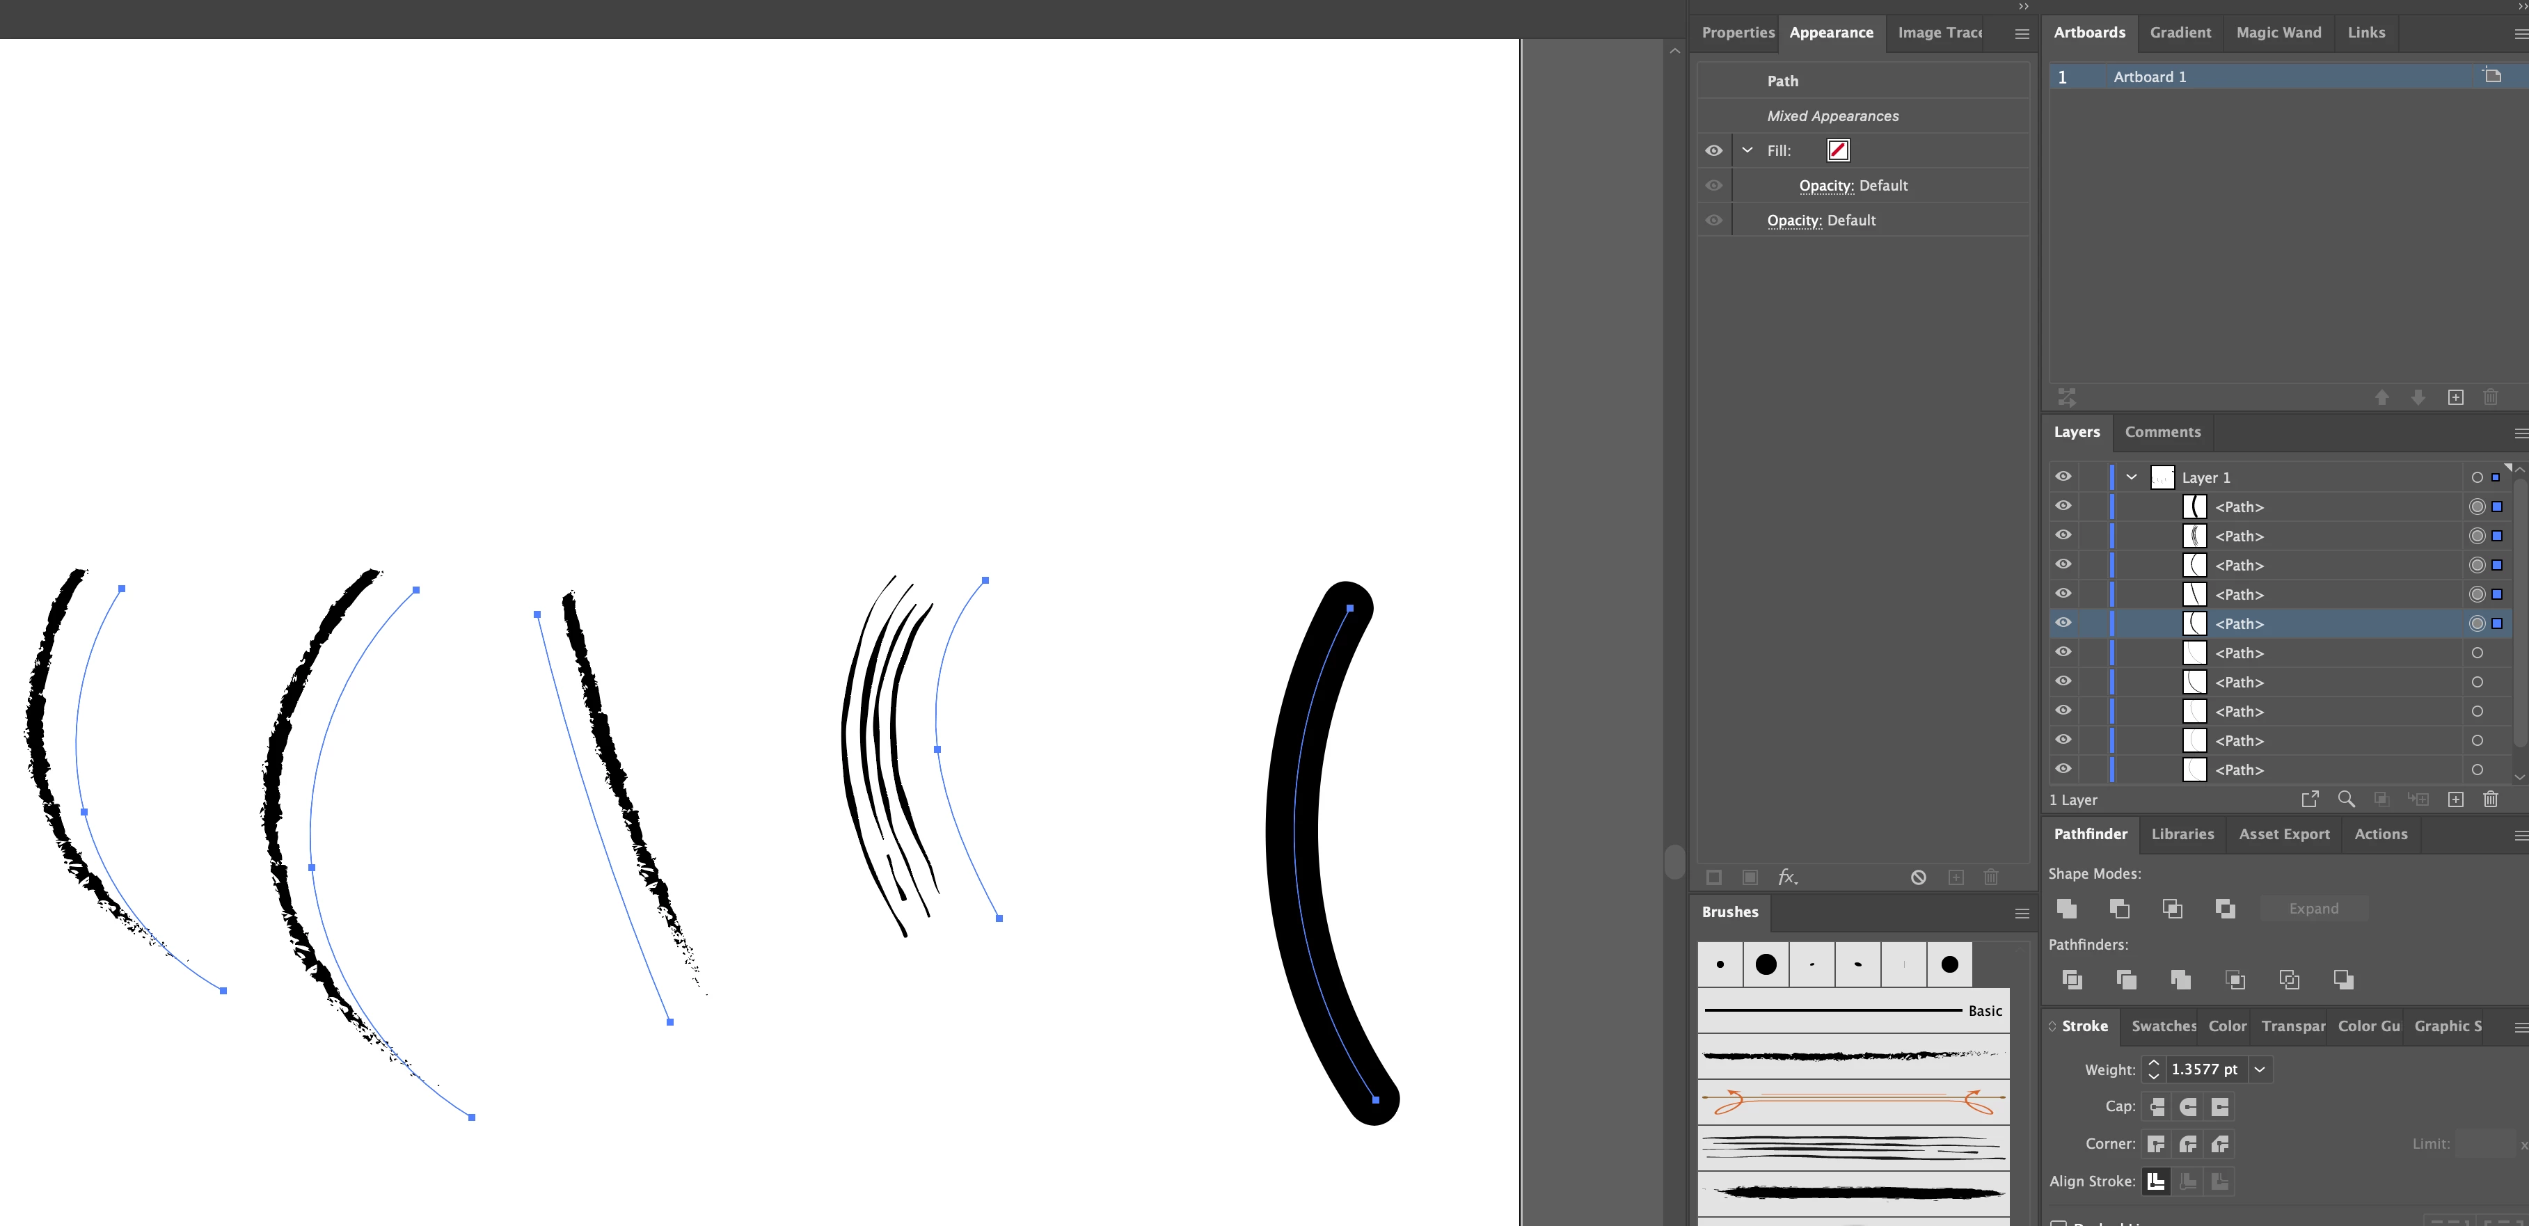Click the Fill color swatch

(x=1838, y=150)
